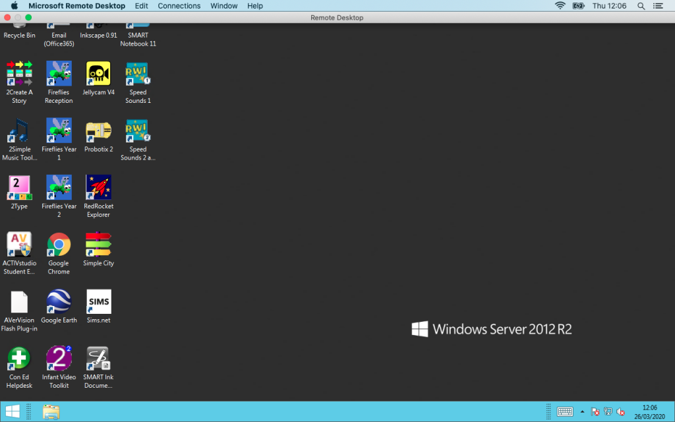Image resolution: width=675 pixels, height=422 pixels.
Task: Select the Fireflies Year 2 shortcut
Action: click(x=59, y=196)
